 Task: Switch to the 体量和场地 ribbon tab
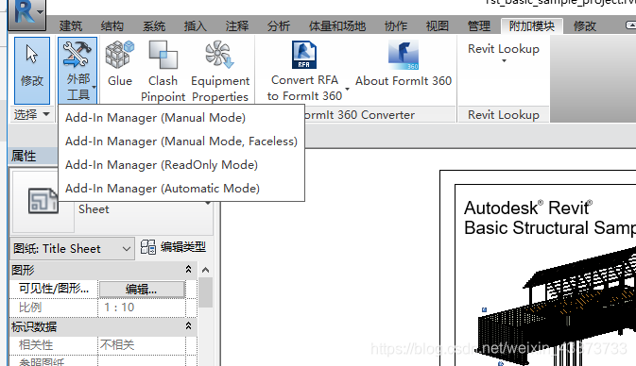coord(337,26)
